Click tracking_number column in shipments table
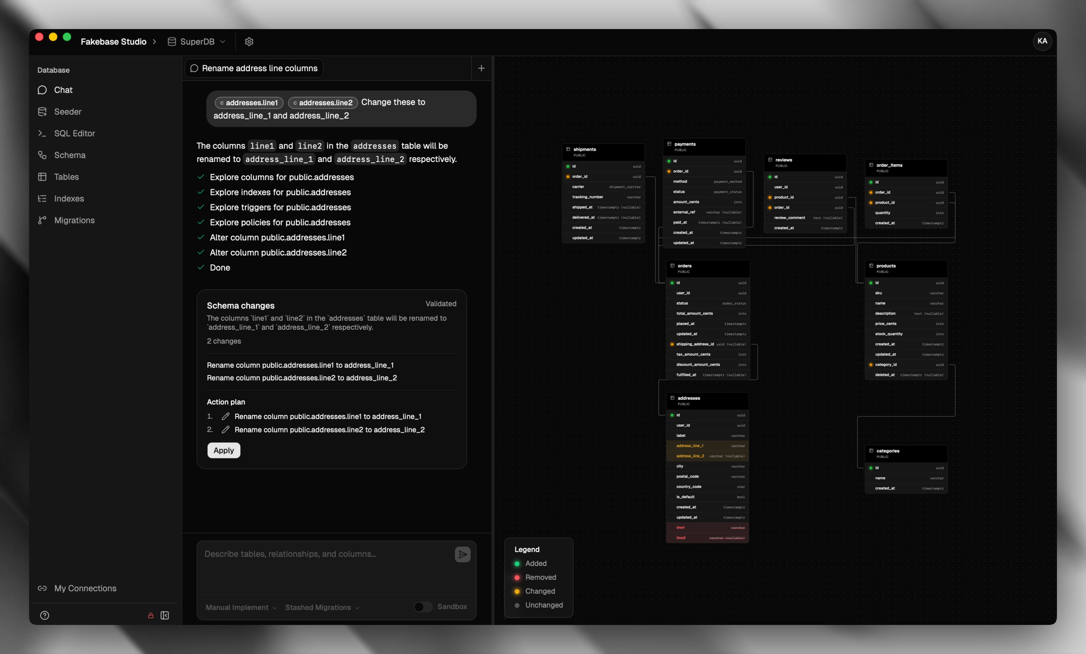This screenshot has width=1086, height=654. [603, 197]
